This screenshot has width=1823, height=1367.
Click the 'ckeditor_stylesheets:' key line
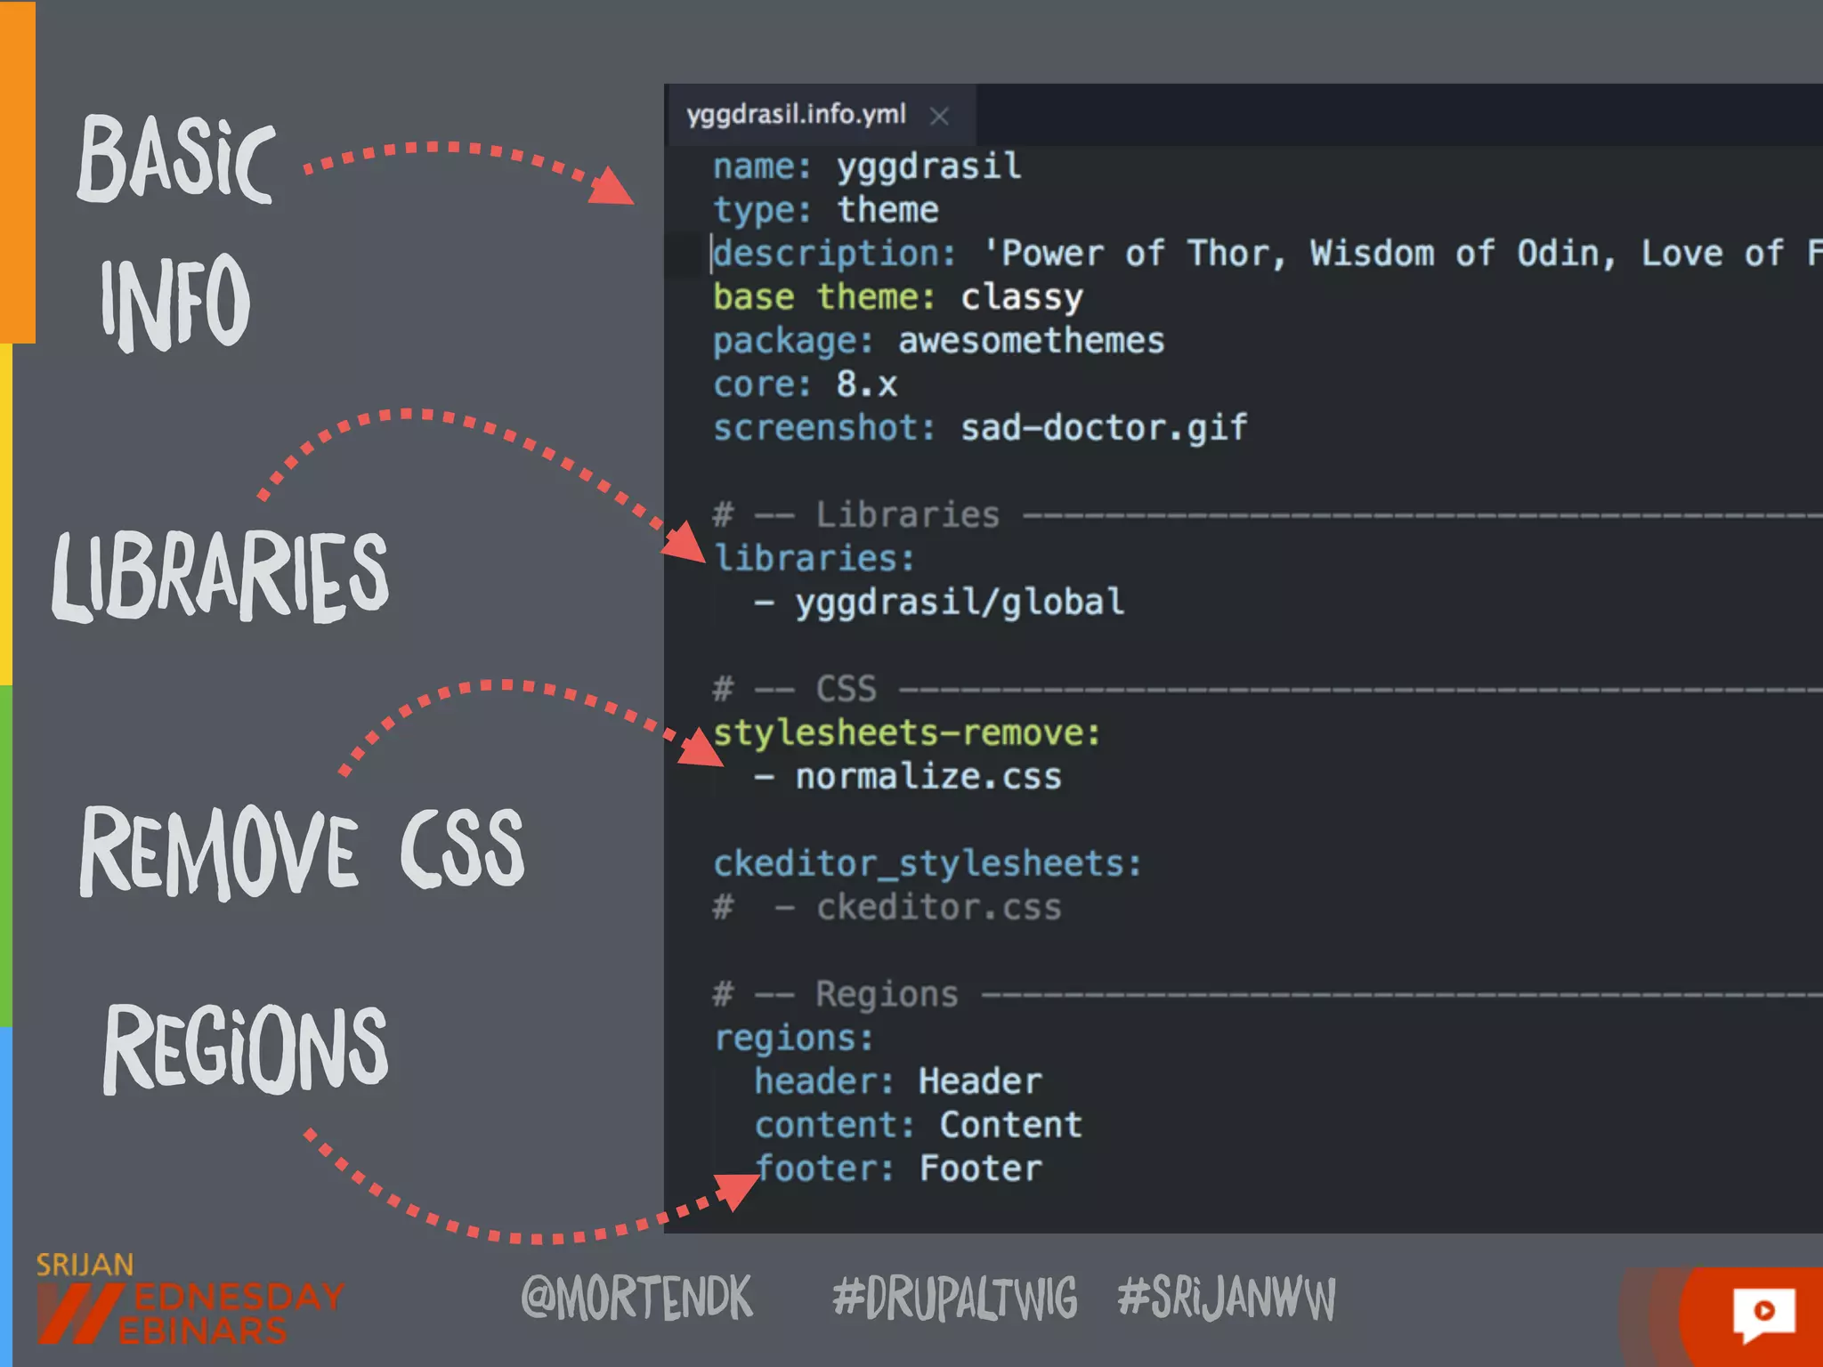click(927, 864)
